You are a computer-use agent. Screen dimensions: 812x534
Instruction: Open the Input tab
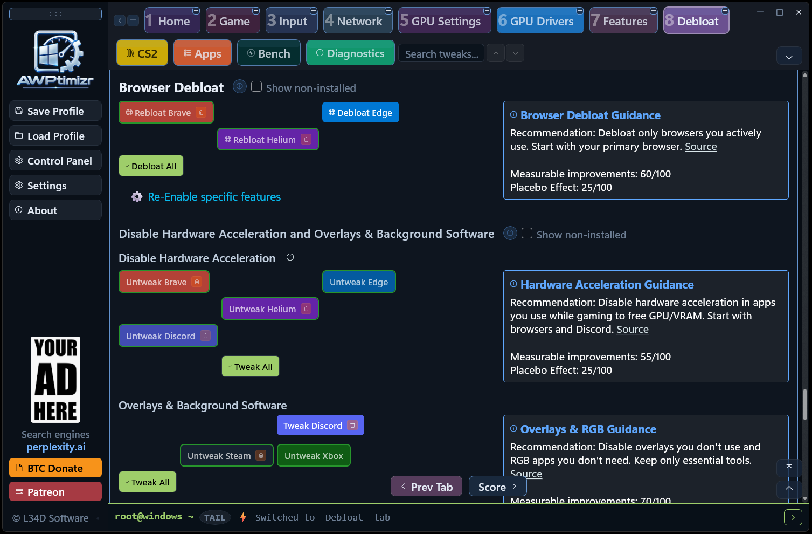click(x=292, y=20)
